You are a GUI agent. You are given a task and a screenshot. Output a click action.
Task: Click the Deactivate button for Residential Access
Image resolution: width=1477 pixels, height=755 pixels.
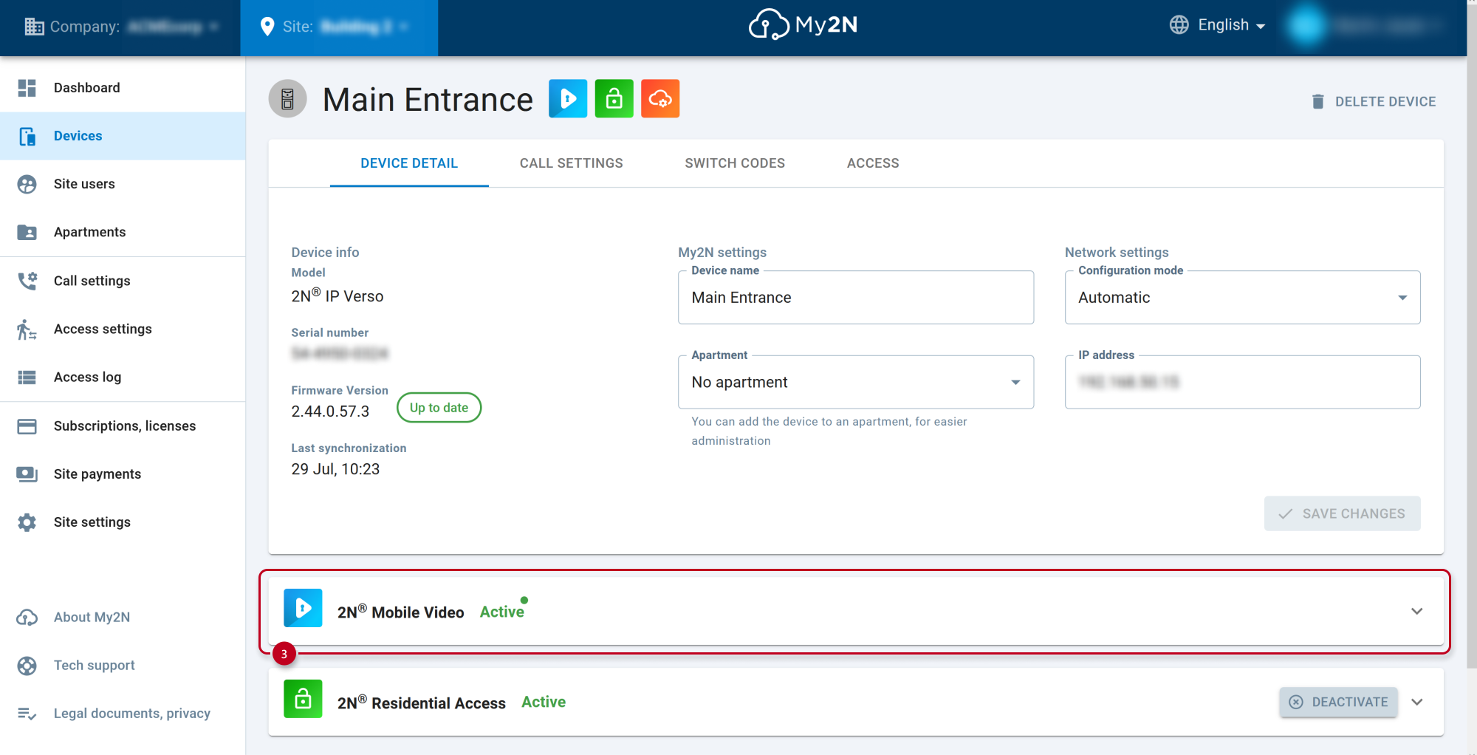tap(1338, 702)
